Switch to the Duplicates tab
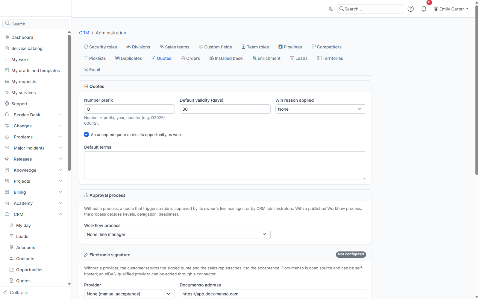Viewport: 479px width, 299px height. (129, 58)
